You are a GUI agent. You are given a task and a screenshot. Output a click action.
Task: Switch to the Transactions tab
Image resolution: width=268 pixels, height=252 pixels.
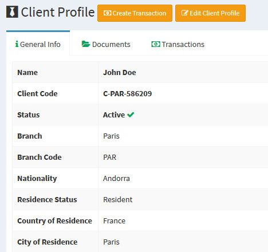[178, 44]
